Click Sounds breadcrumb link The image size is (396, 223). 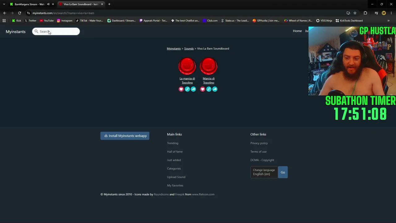(189, 49)
